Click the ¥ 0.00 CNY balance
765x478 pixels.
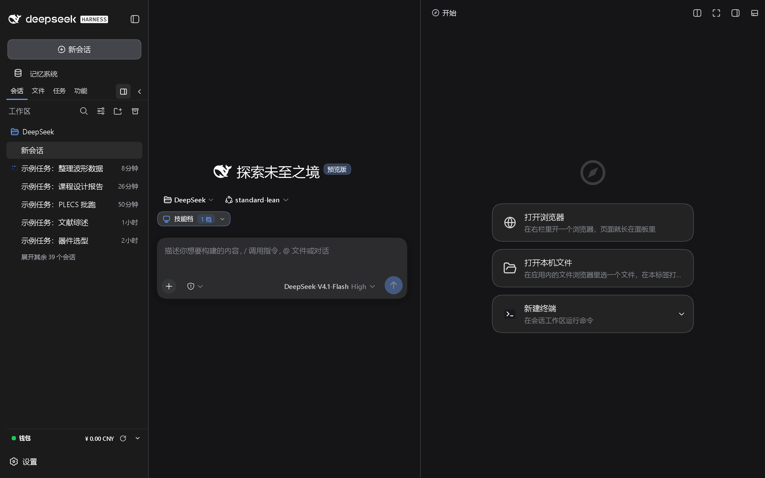[99, 438]
